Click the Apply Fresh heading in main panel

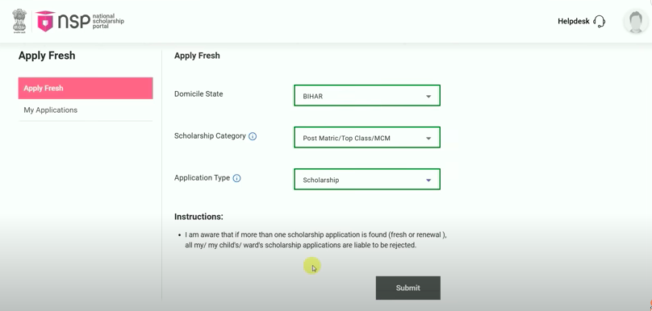click(197, 56)
